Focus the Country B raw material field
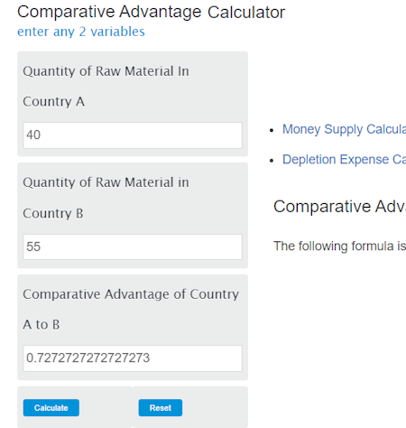 pos(133,247)
